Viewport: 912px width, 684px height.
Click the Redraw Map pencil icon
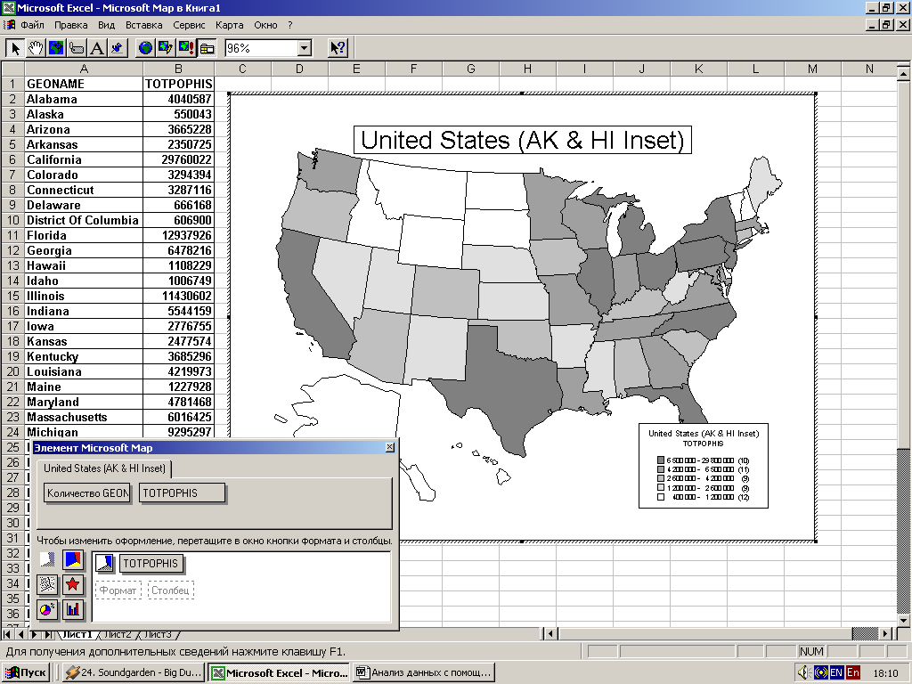coord(166,48)
